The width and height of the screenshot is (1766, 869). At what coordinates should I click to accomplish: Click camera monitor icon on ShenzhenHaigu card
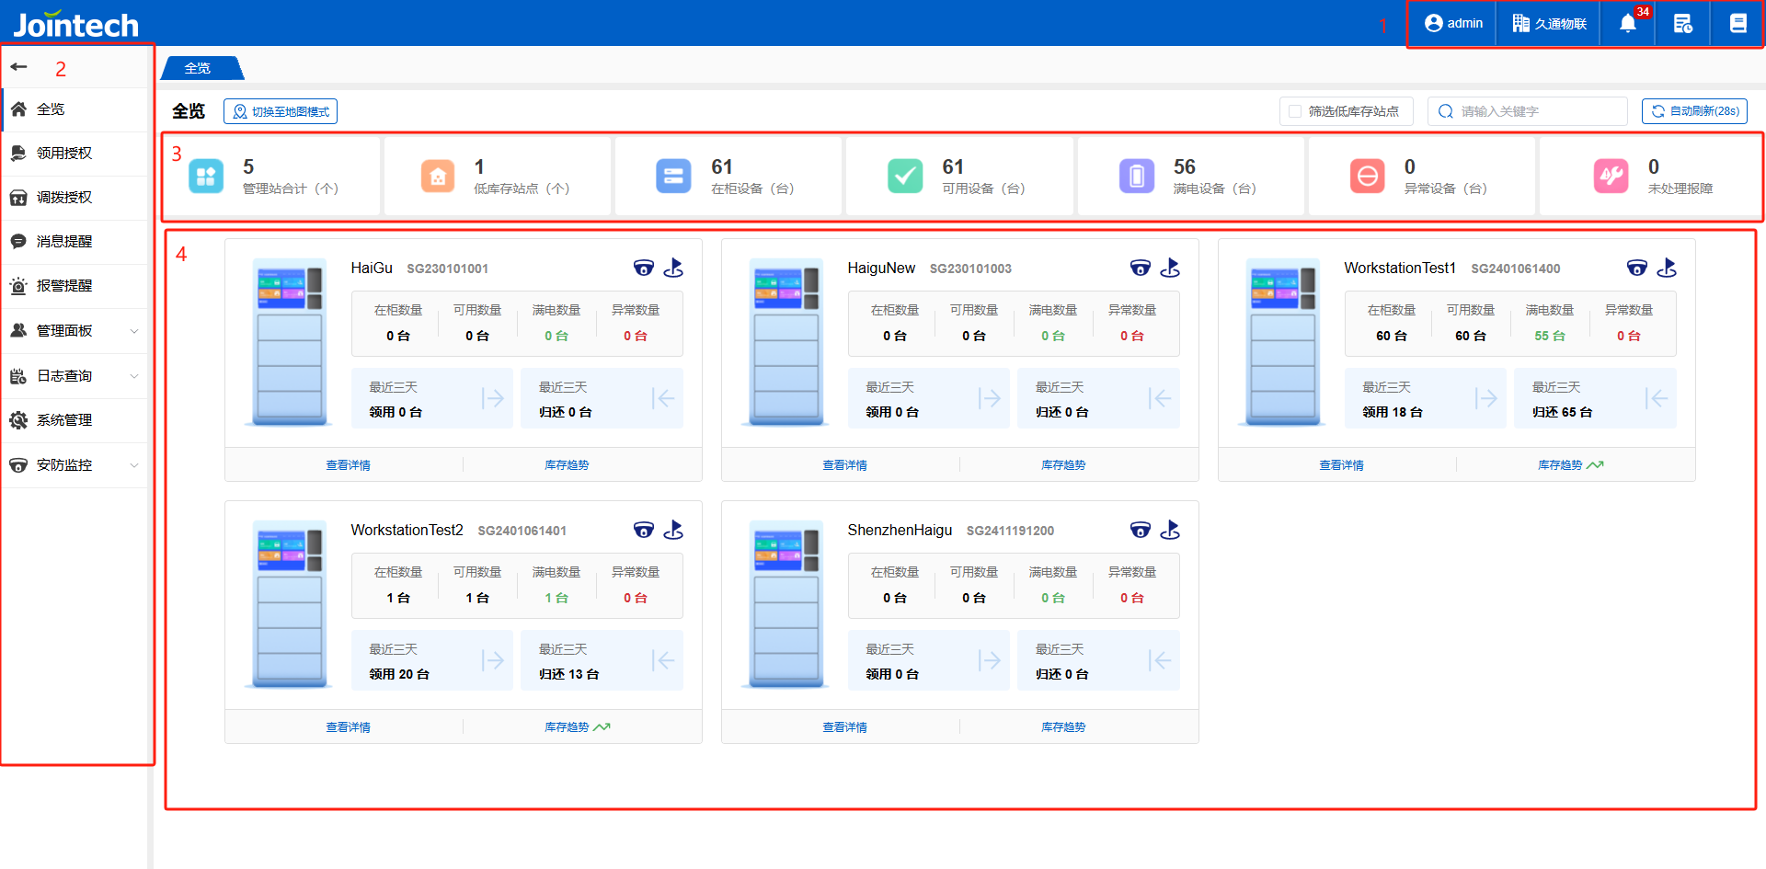click(1141, 530)
